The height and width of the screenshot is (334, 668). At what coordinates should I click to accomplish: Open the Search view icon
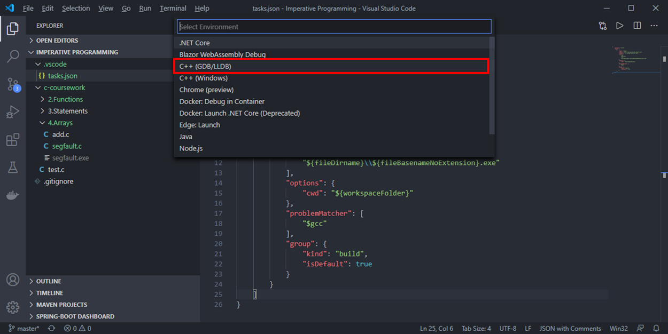click(13, 56)
